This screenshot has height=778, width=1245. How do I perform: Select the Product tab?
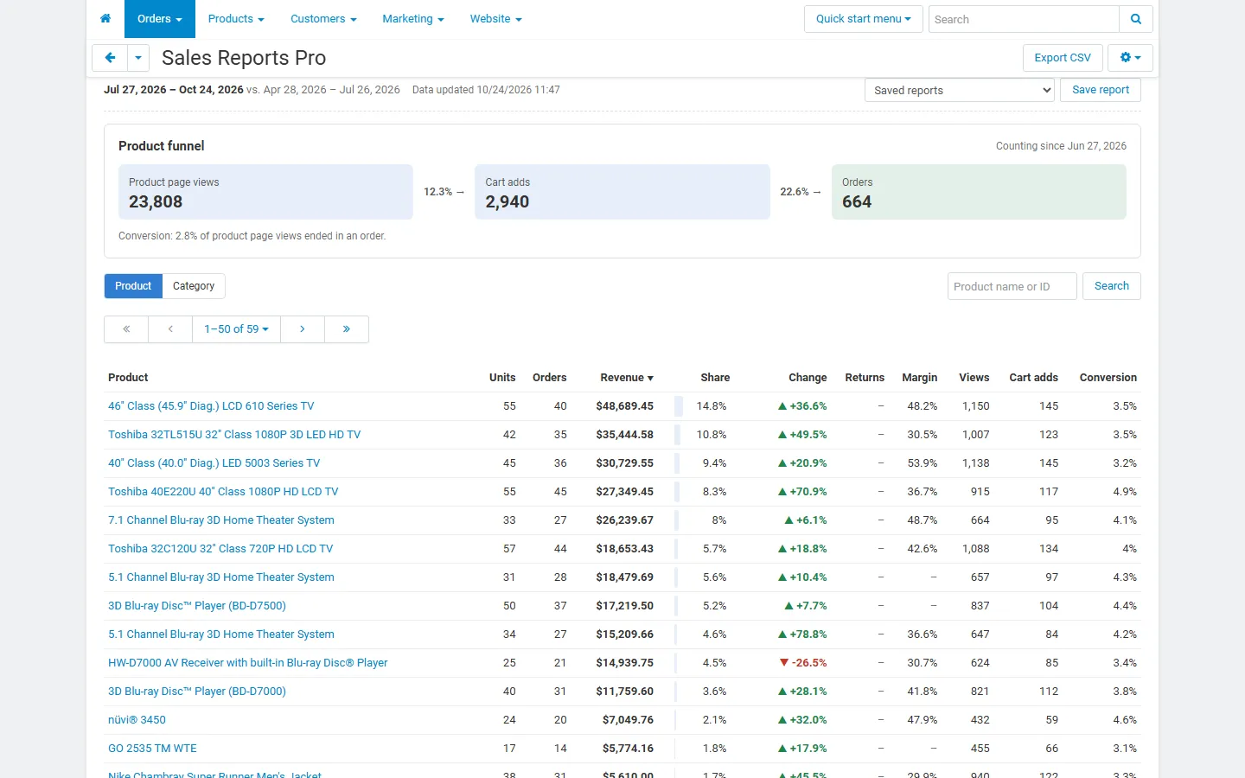tap(133, 286)
